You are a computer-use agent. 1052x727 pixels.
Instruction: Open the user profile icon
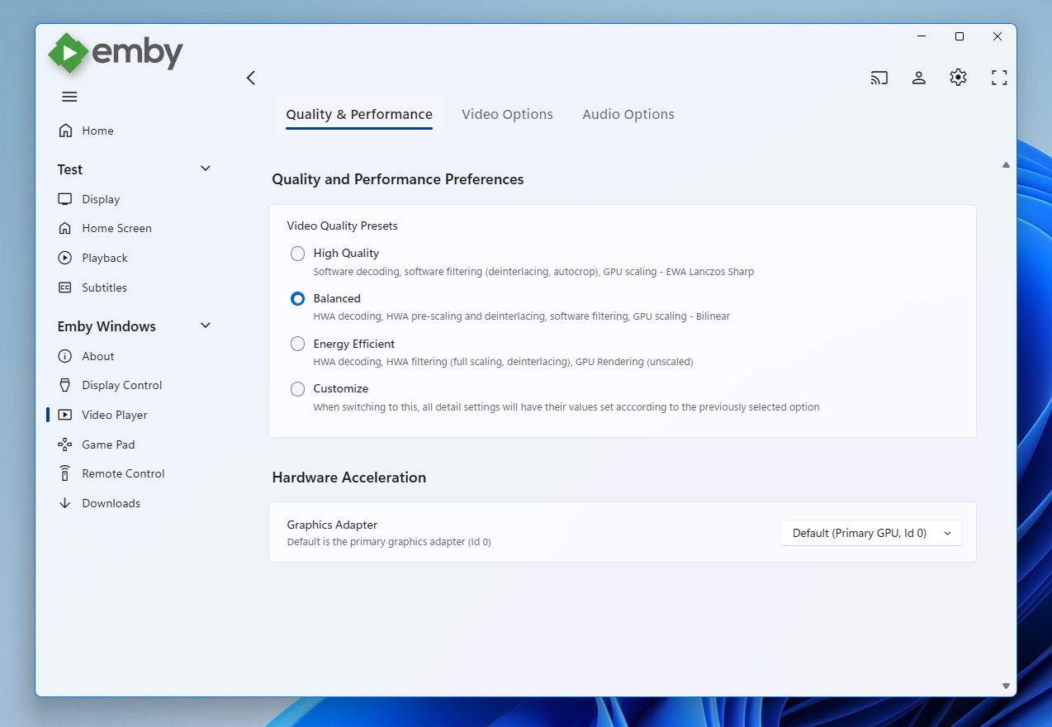[x=918, y=78]
